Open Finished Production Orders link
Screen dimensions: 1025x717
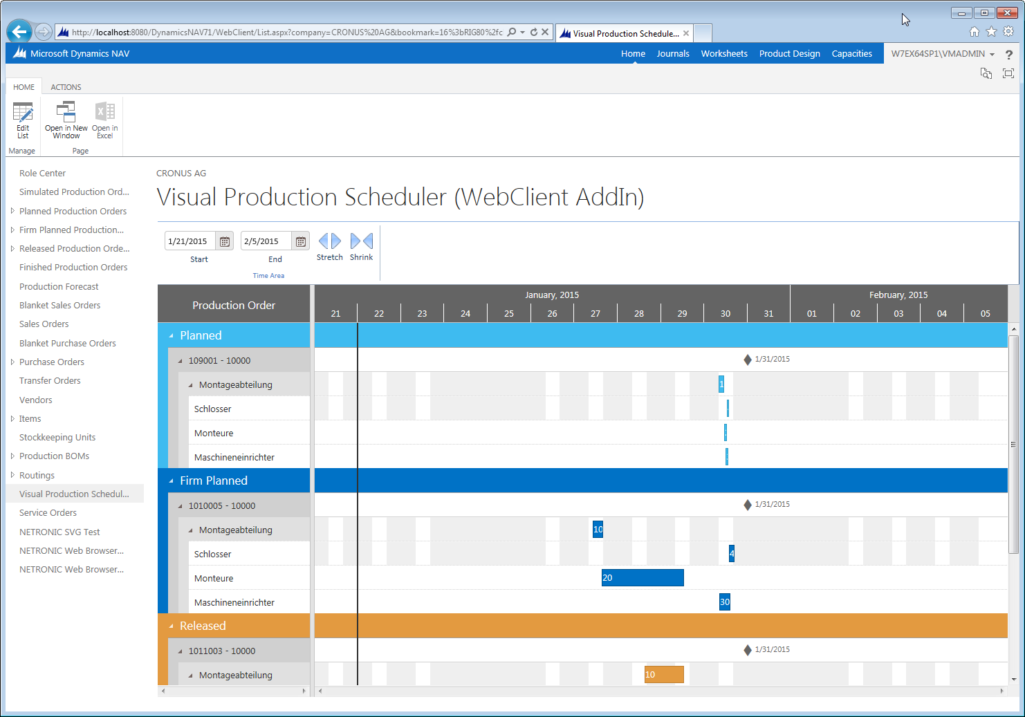coord(73,268)
